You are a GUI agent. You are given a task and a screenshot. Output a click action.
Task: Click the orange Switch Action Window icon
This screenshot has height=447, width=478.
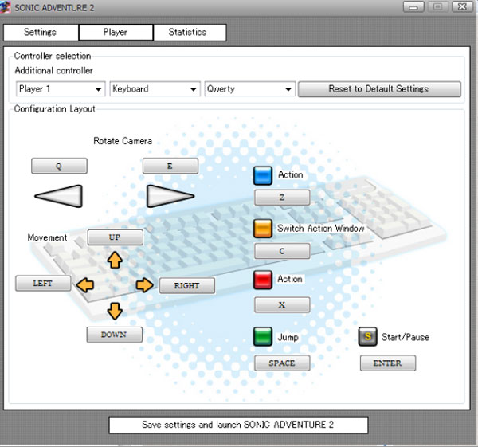pyautogui.click(x=263, y=229)
